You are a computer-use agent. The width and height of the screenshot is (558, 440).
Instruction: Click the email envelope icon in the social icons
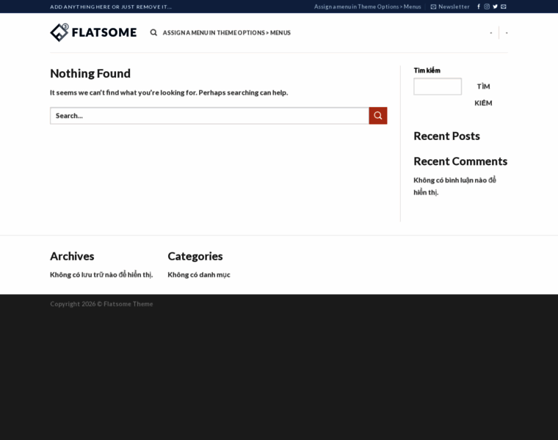pos(504,7)
